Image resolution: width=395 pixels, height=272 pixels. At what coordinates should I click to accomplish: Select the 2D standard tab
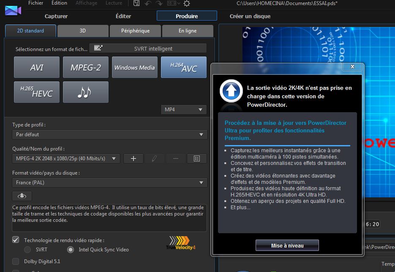[30, 31]
